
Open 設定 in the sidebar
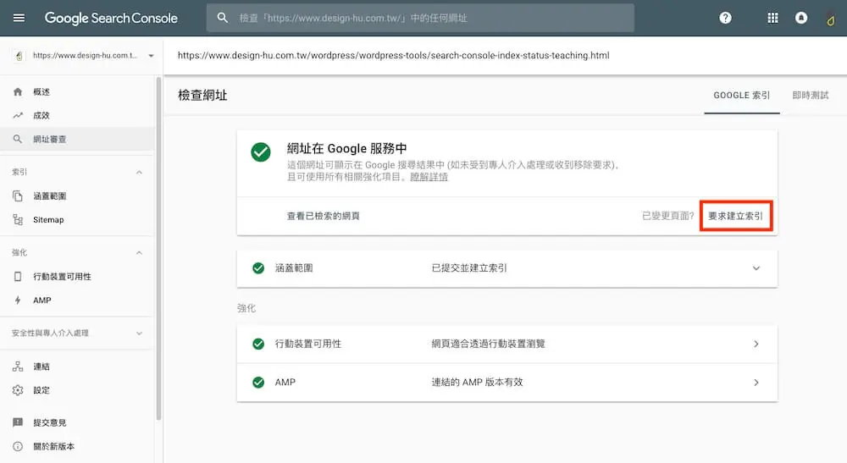point(41,390)
